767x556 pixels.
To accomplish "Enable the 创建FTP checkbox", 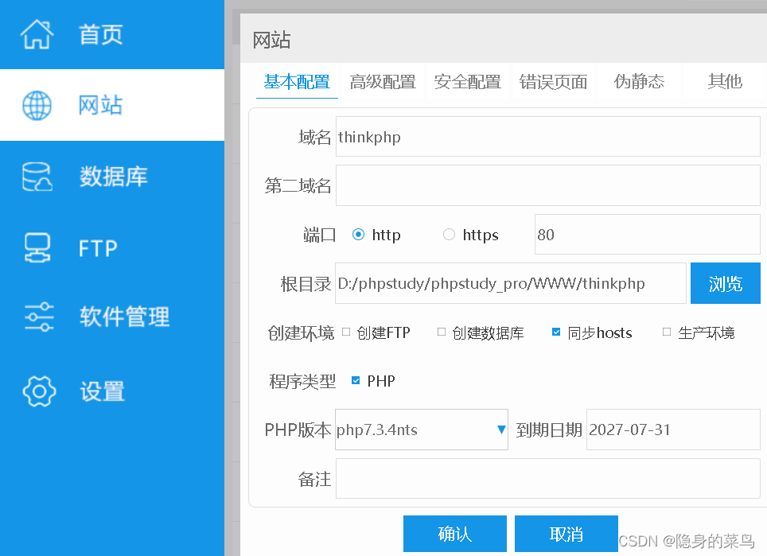I will (346, 332).
